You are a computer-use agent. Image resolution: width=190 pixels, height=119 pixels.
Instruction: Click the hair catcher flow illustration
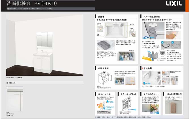pyautogui.click(x=153, y=55)
